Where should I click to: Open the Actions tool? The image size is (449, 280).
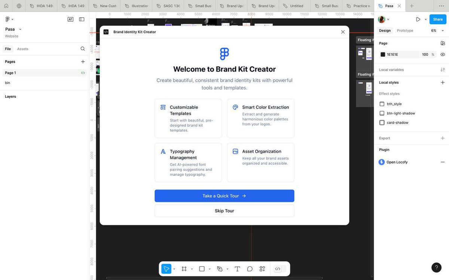pyautogui.click(x=262, y=269)
